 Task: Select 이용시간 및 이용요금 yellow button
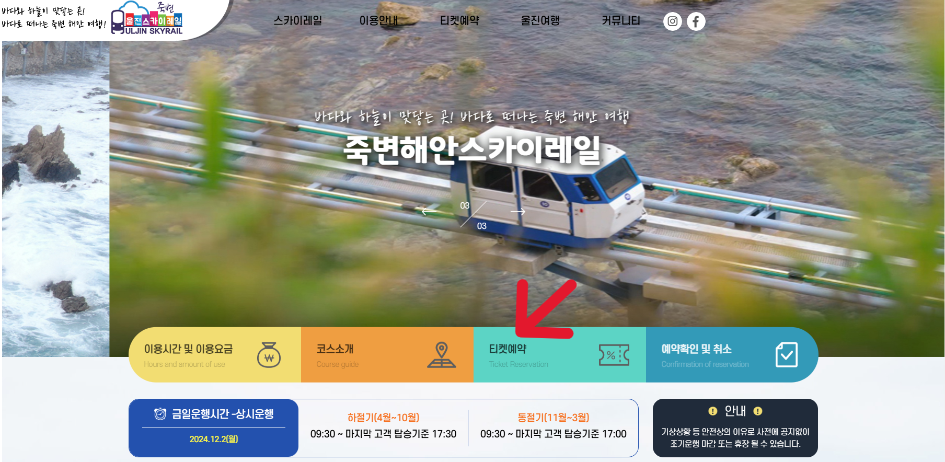pyautogui.click(x=215, y=355)
